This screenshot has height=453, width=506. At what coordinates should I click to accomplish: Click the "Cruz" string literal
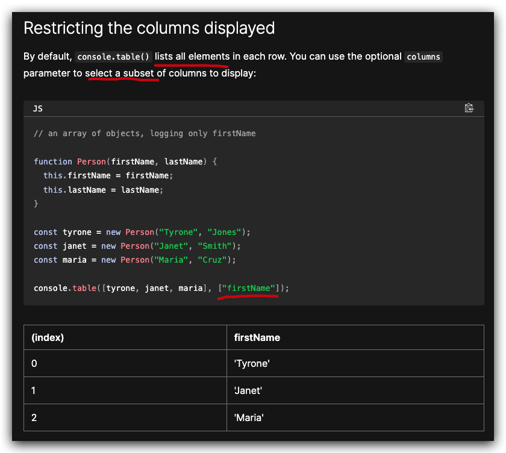pyautogui.click(x=212, y=260)
